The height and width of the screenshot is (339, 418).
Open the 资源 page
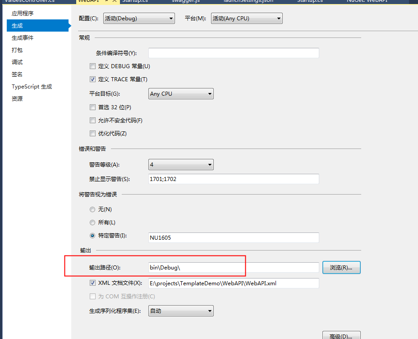tap(17, 98)
